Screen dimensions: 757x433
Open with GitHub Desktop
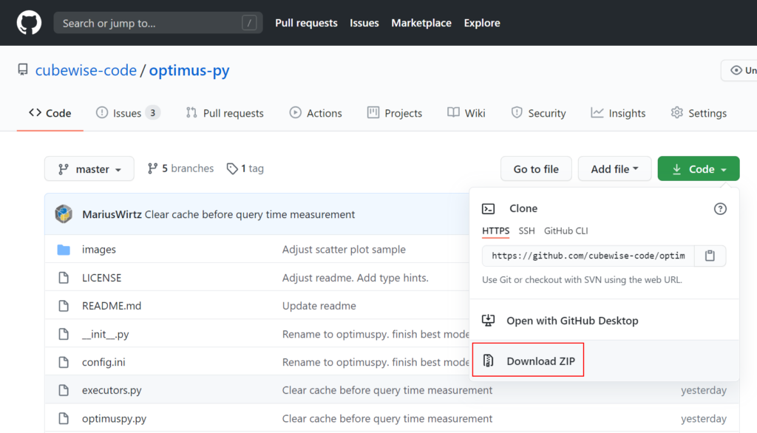571,321
